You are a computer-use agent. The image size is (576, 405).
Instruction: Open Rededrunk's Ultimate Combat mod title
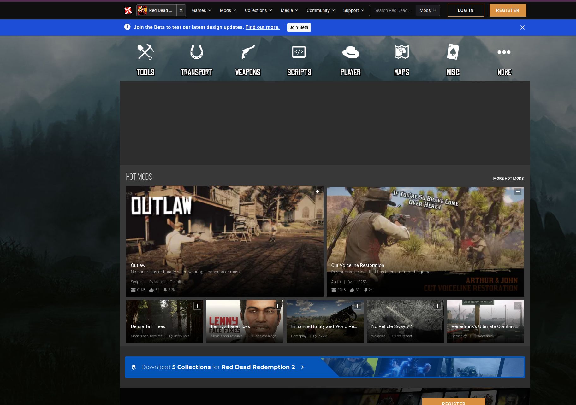point(485,326)
